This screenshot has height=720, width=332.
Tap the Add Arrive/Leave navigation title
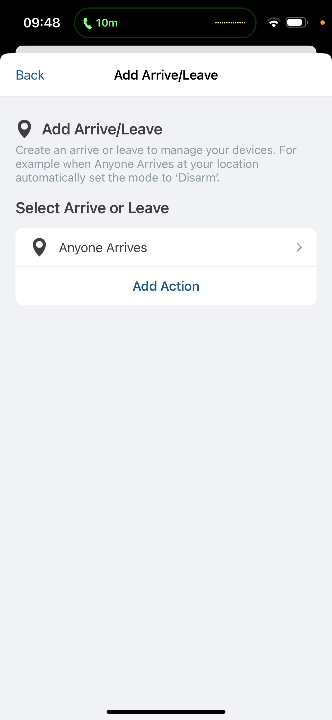[x=166, y=75]
